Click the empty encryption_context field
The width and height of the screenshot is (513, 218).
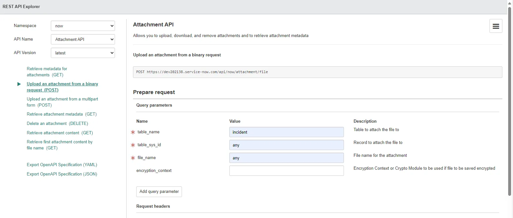(286, 171)
